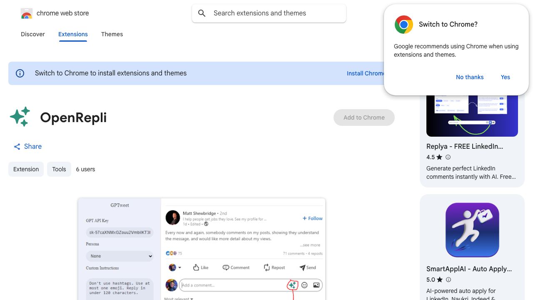Open the SmartApplAI - Auto Apply extension title
533x300 pixels.
pos(469,269)
